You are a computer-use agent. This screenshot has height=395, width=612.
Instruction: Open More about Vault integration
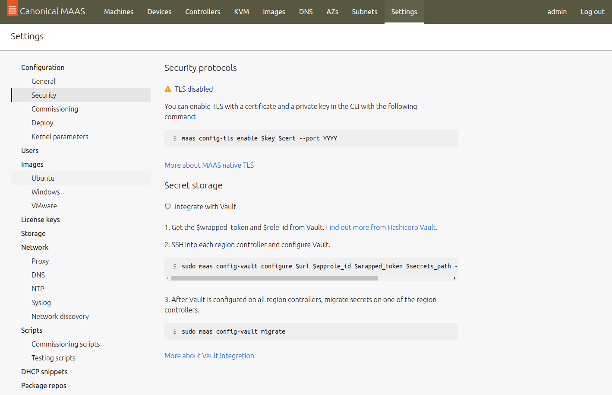click(209, 356)
